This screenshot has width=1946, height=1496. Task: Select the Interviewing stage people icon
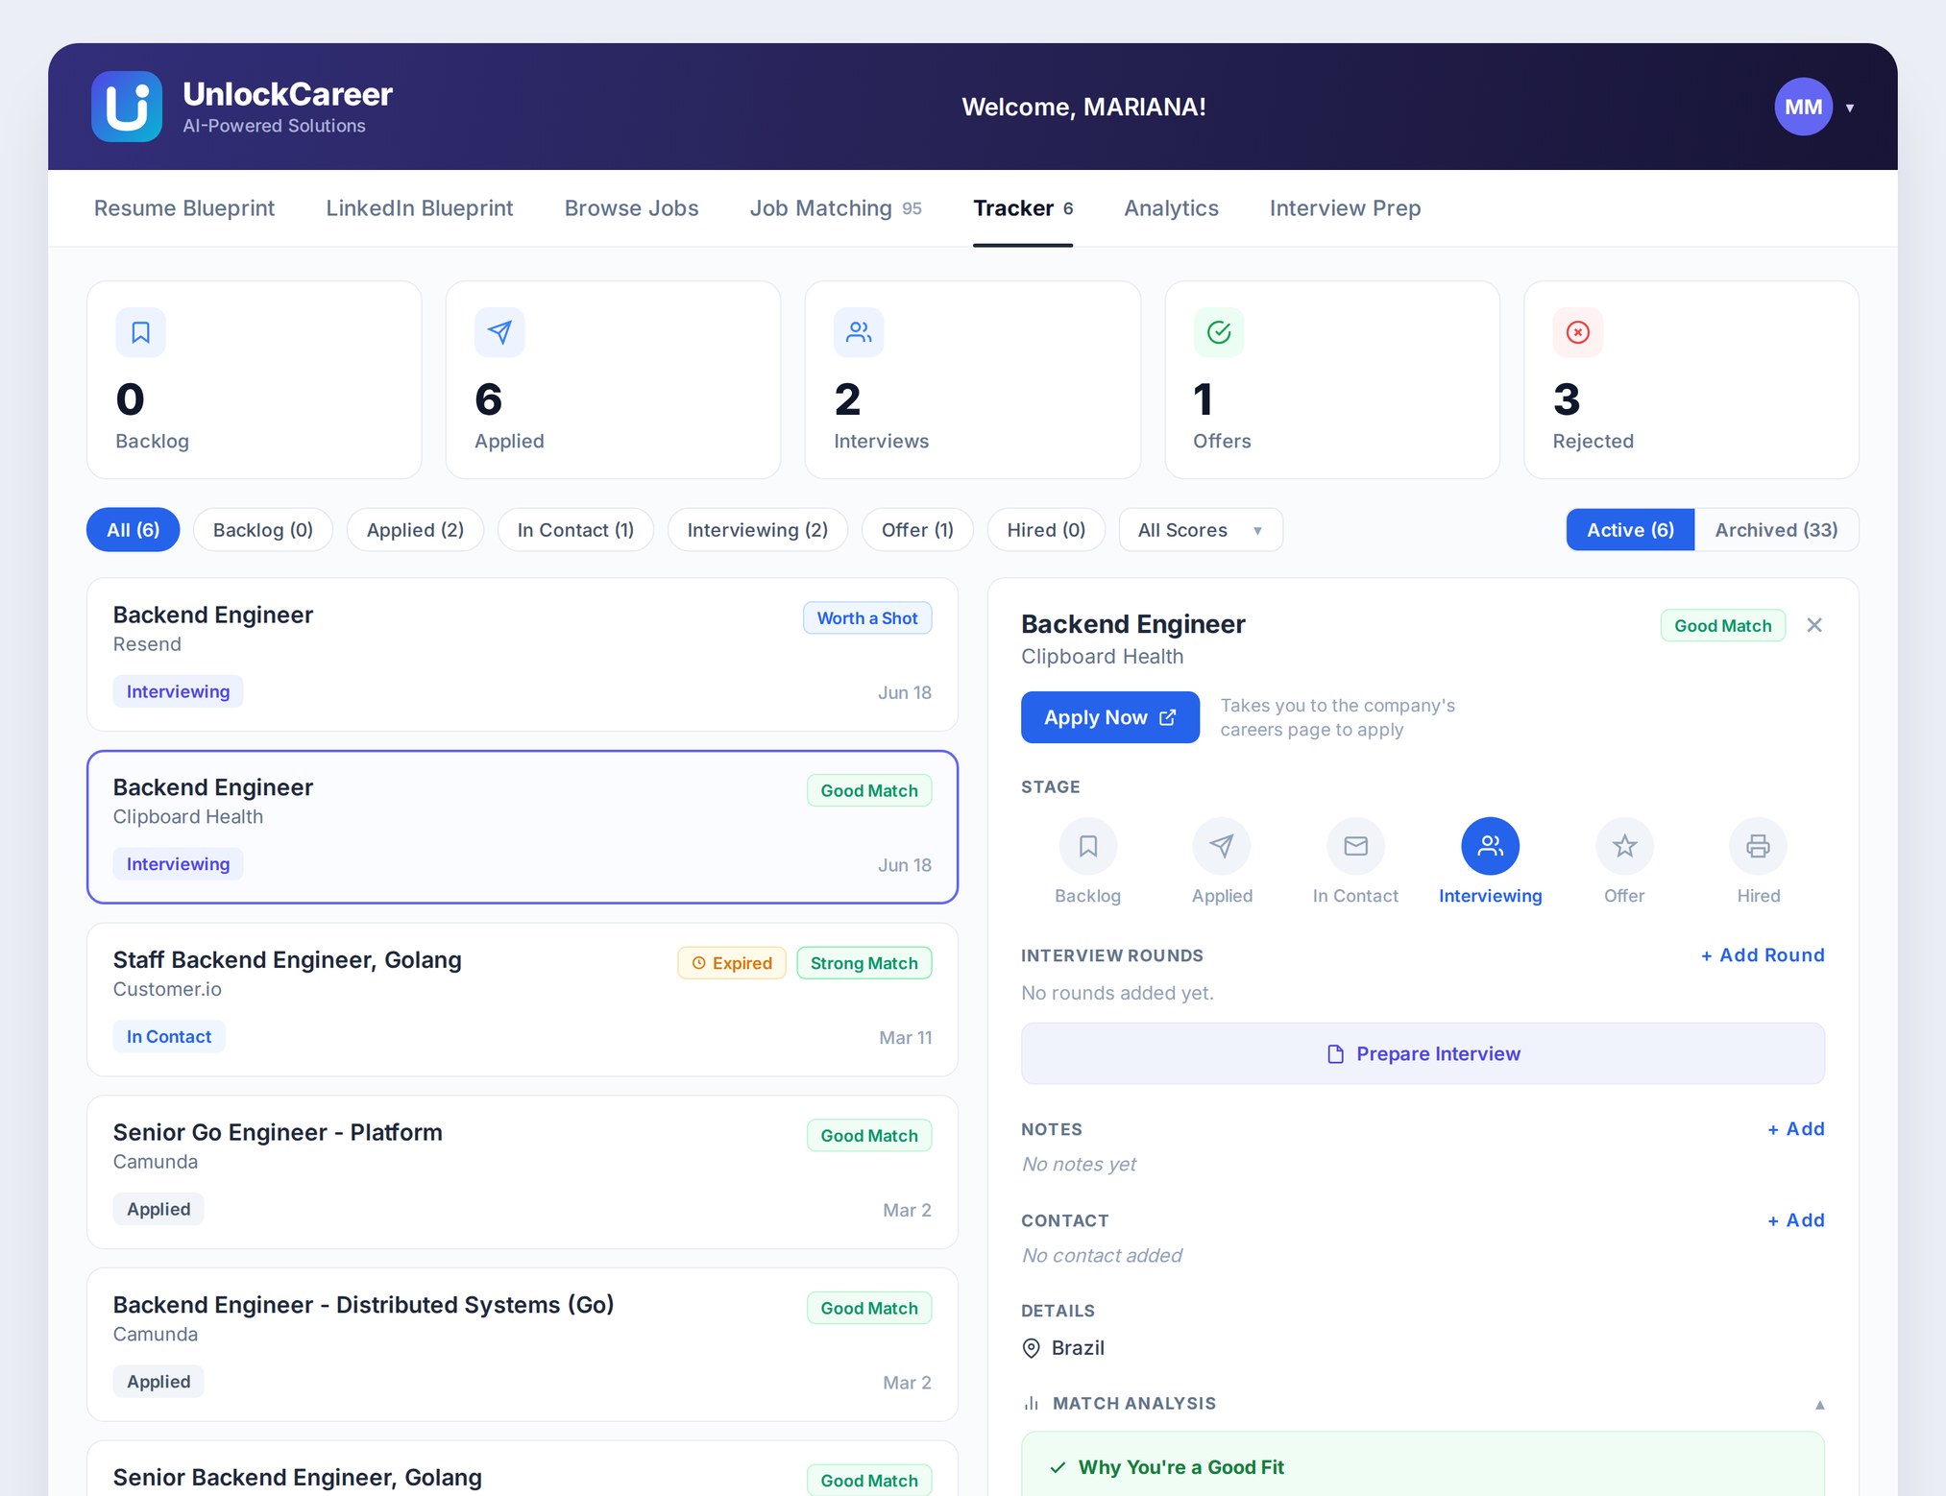point(1491,846)
